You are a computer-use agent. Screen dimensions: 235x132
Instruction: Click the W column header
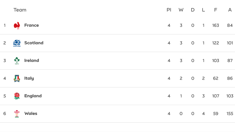tap(181, 10)
